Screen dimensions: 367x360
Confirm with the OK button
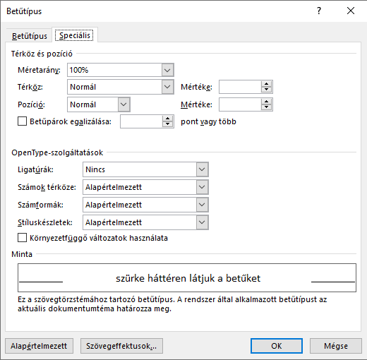[277, 346]
